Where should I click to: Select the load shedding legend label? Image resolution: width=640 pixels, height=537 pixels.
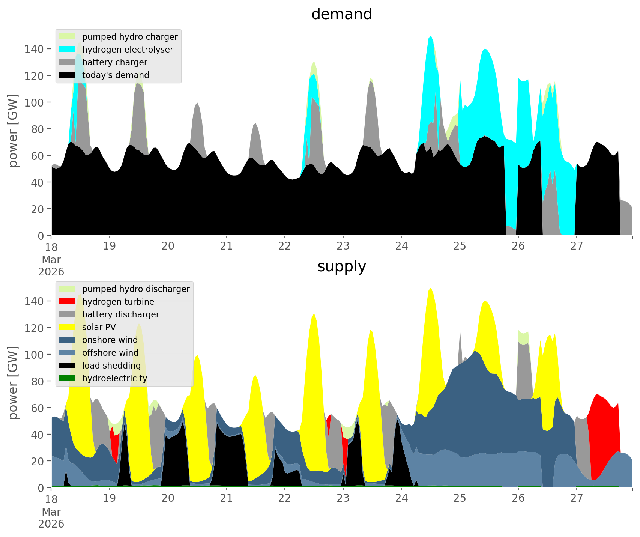click(x=111, y=366)
